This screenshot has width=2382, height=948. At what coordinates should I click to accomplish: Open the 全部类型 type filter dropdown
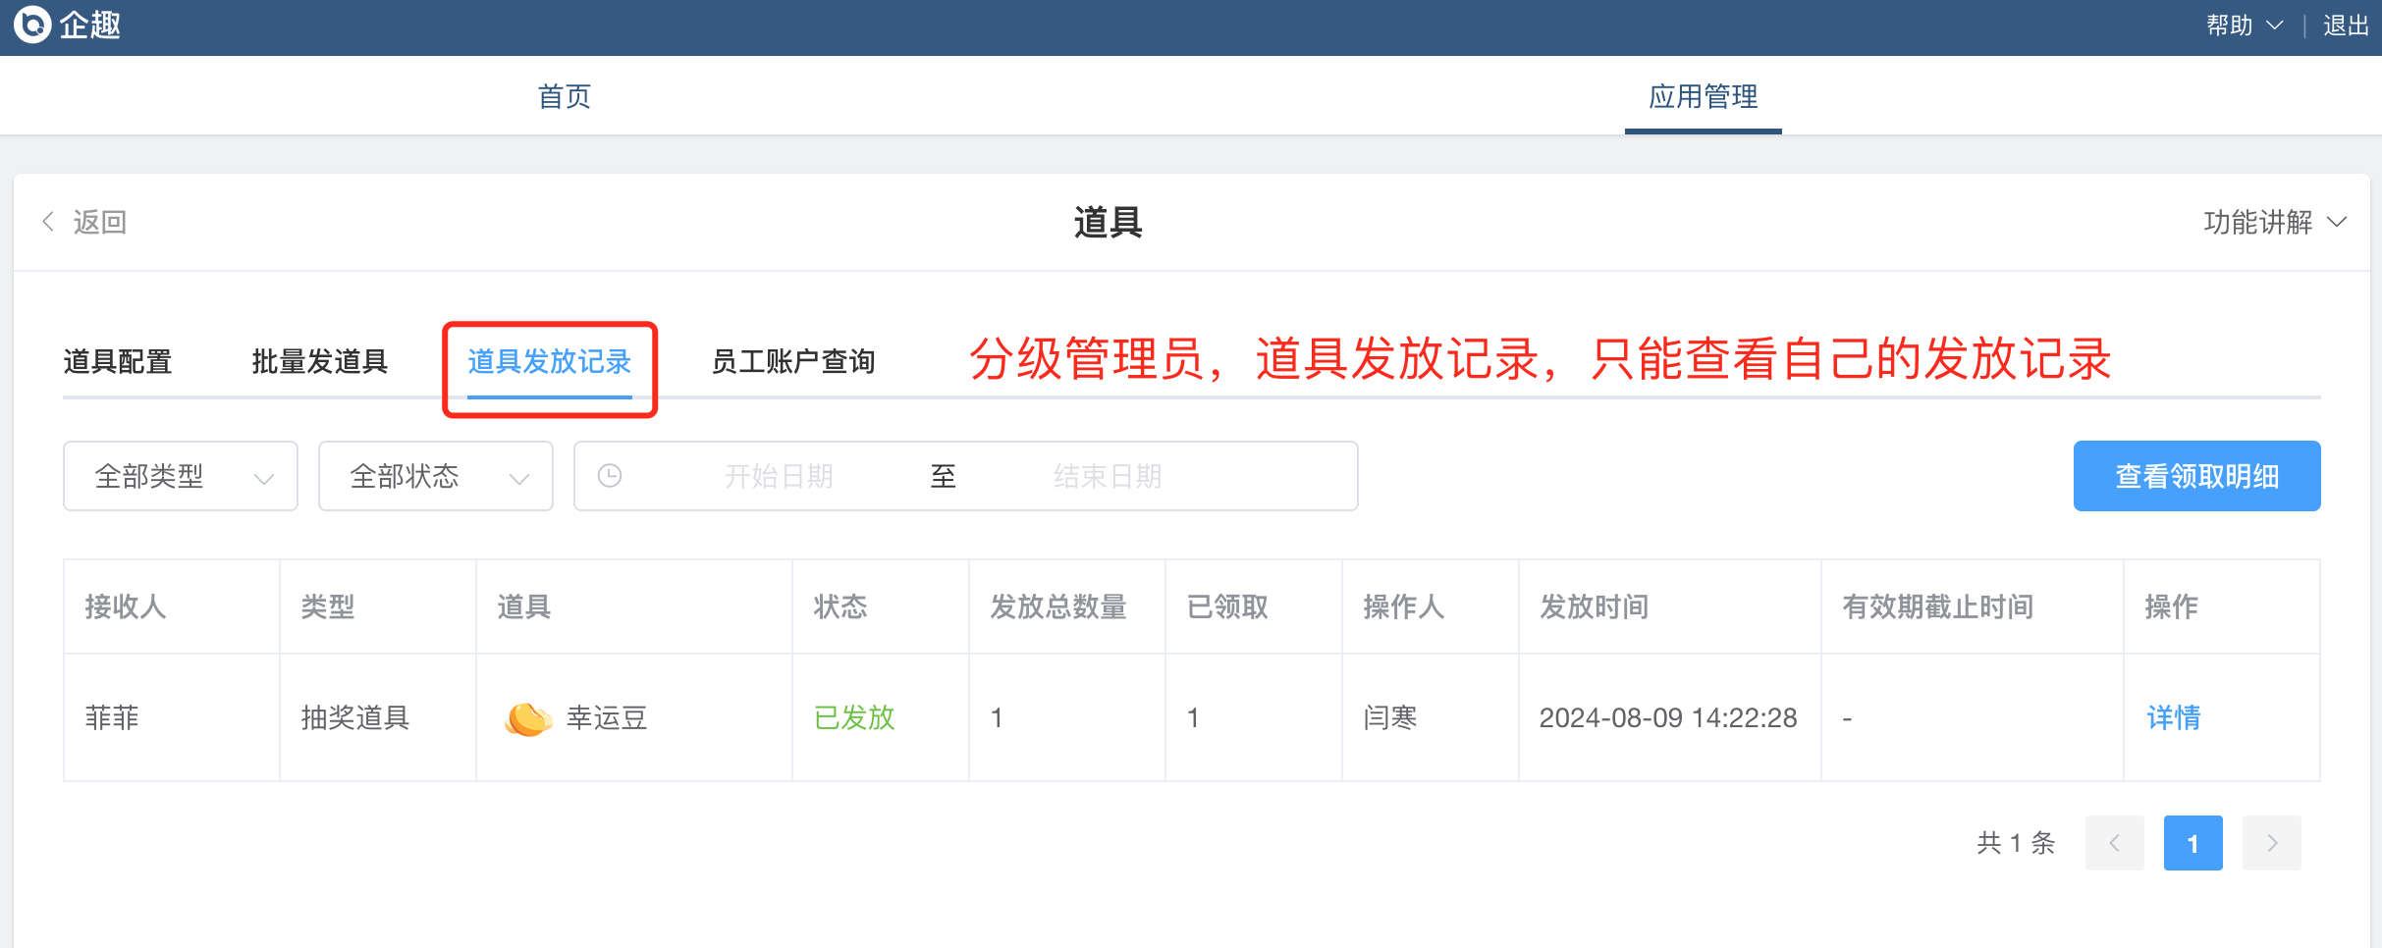181,476
